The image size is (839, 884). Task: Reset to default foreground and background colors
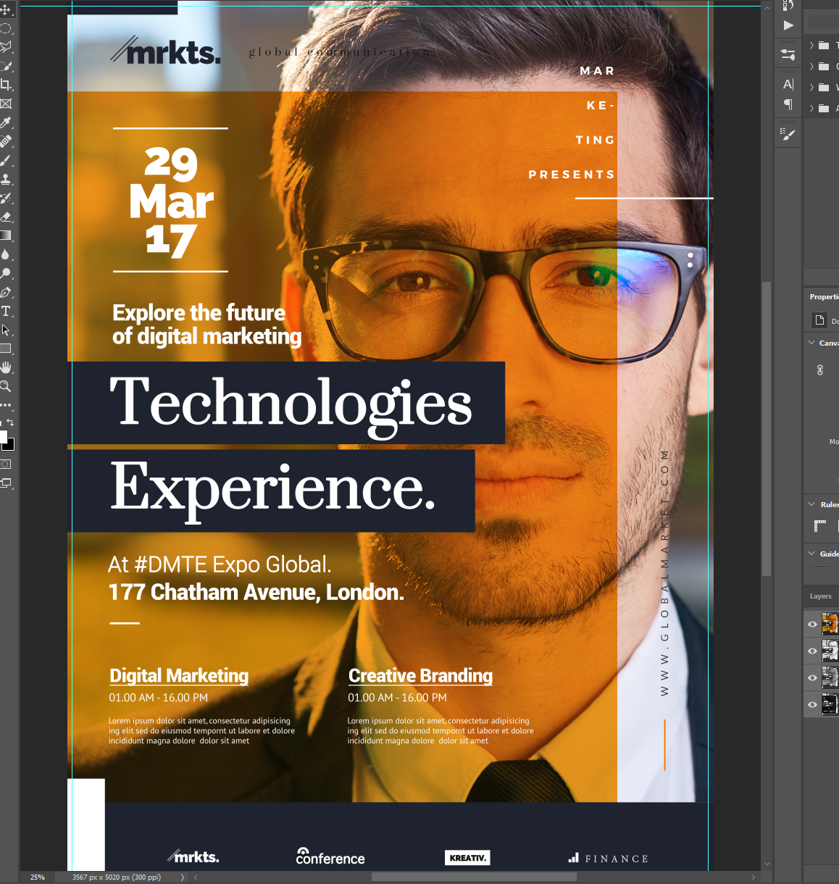pos(1,422)
